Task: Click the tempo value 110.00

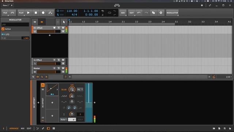Action: pyautogui.click(x=72, y=11)
